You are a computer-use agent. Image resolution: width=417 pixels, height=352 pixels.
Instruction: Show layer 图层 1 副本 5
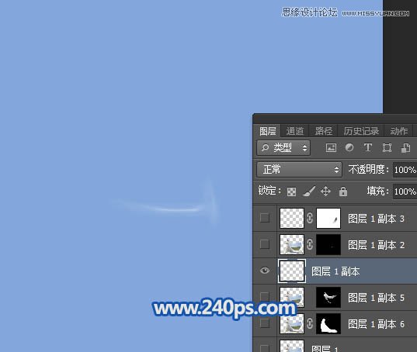(x=264, y=297)
